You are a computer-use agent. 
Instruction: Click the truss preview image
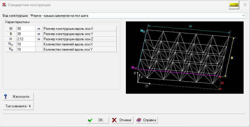[x=185, y=58]
